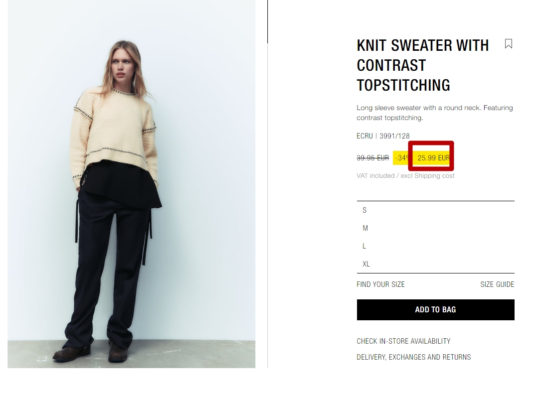Click the VAT included shipping note

pyautogui.click(x=405, y=176)
